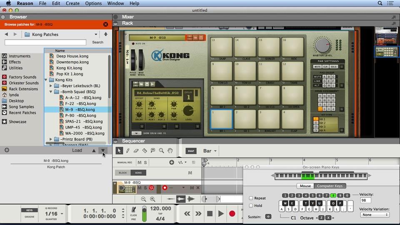The width and height of the screenshot is (400, 225).
Task: Switch sequencer to SONG mode
Action: 138,172
